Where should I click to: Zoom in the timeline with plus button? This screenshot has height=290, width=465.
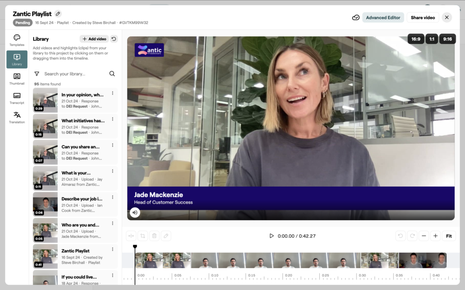point(435,236)
